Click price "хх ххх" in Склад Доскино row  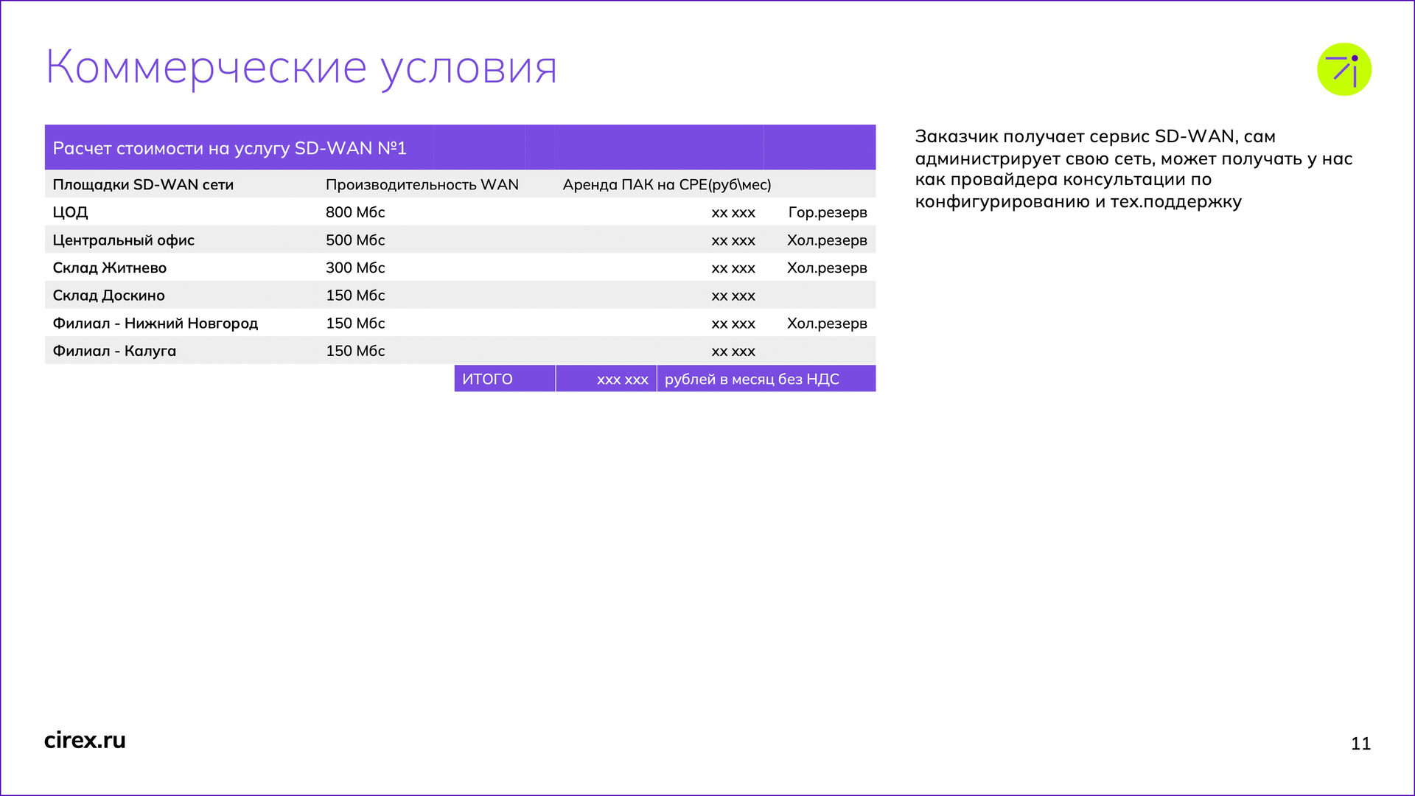[733, 296]
